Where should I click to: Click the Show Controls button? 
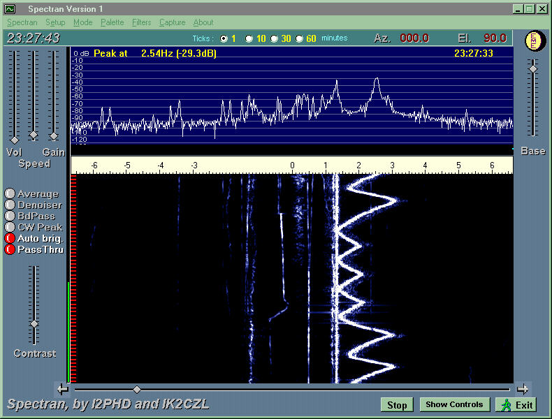[x=454, y=405]
